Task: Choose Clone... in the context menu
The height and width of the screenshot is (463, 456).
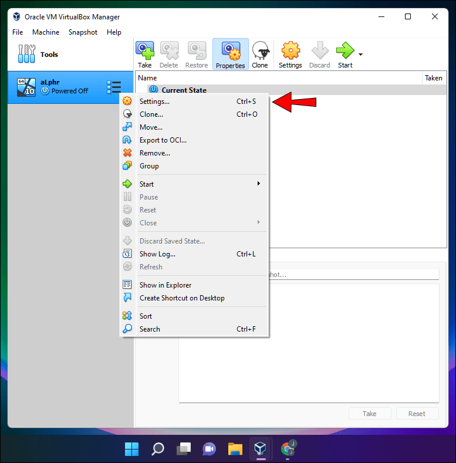Action: tap(194, 114)
